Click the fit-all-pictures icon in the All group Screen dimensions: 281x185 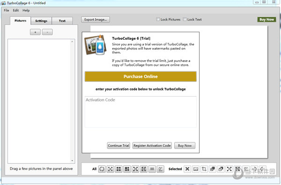(135, 169)
